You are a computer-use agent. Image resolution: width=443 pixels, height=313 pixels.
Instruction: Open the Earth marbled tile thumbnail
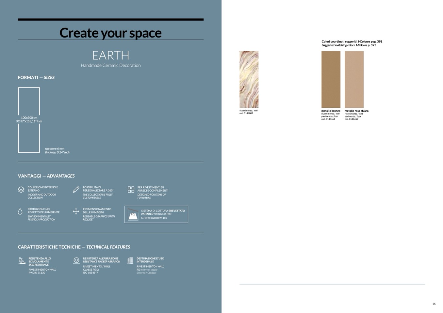(249, 79)
